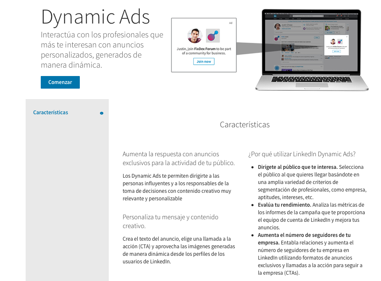The height and width of the screenshot is (281, 381).
Task: Open the FixDex logo in the ad preview
Action: click(x=213, y=36)
